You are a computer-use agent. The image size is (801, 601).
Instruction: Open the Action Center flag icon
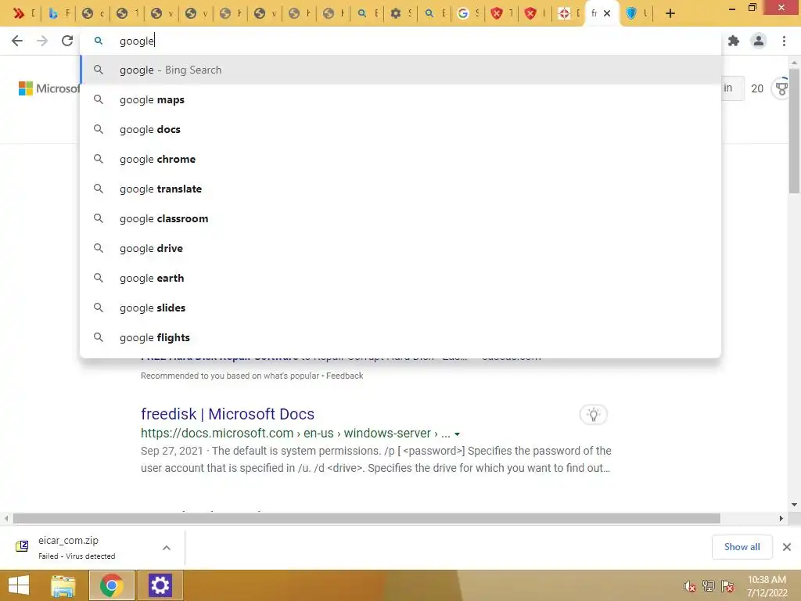(727, 586)
